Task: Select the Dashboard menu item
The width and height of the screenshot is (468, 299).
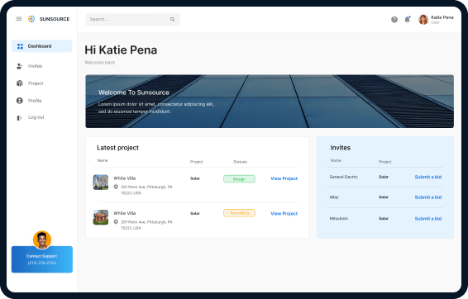Action: pos(42,46)
